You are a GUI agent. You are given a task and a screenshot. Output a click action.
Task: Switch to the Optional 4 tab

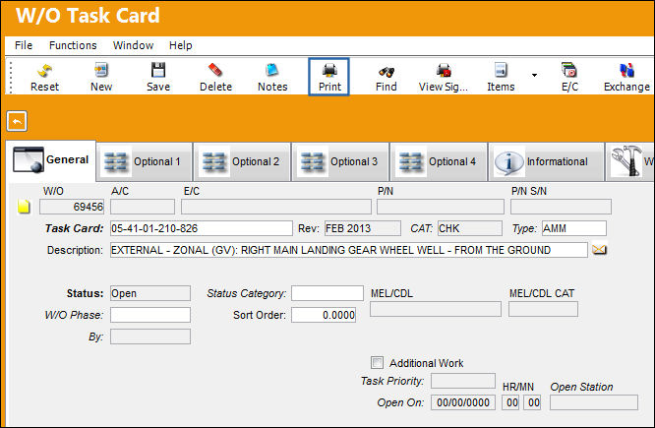(x=439, y=161)
